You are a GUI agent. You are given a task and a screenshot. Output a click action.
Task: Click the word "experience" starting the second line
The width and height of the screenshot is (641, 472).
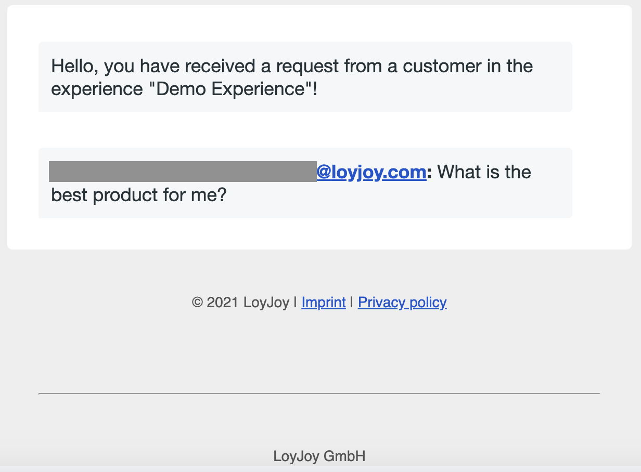pyautogui.click(x=96, y=89)
